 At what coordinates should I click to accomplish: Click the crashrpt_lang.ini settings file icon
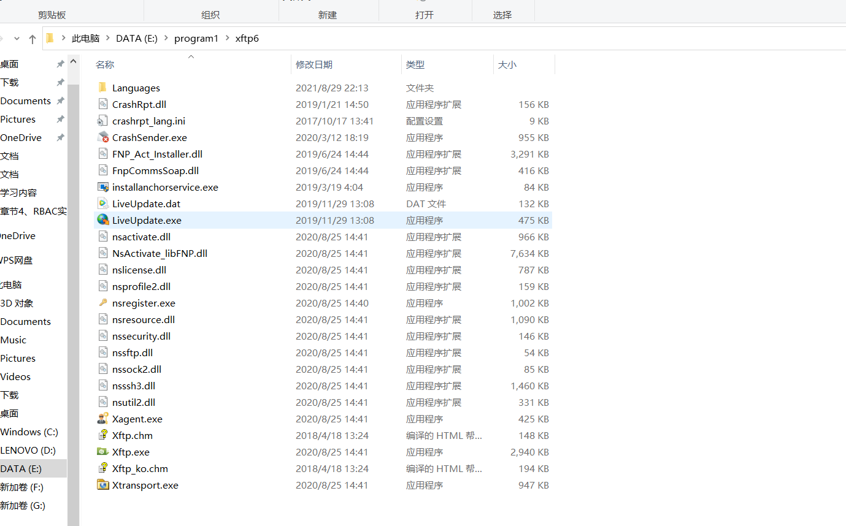[x=102, y=121]
